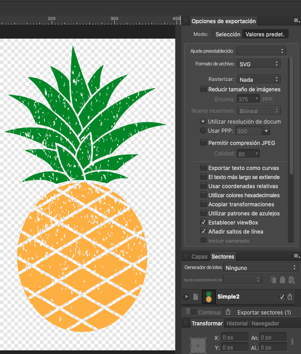Screen dimensions: 301x354
Task: Enable Reducir tamaño de imágenes
Action: (x=203, y=89)
